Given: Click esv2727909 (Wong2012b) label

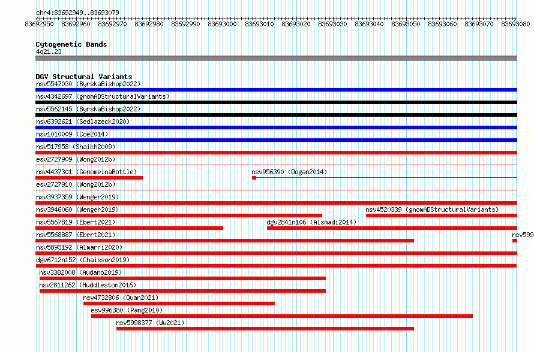Looking at the screenshot, I should (76, 159).
